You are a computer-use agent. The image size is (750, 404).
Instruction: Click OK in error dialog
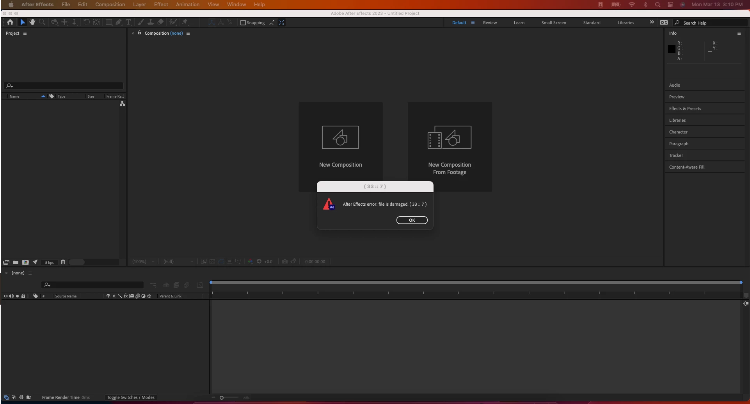coord(412,220)
